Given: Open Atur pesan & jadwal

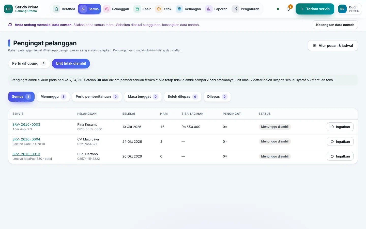Looking at the screenshot, I should (333, 46).
